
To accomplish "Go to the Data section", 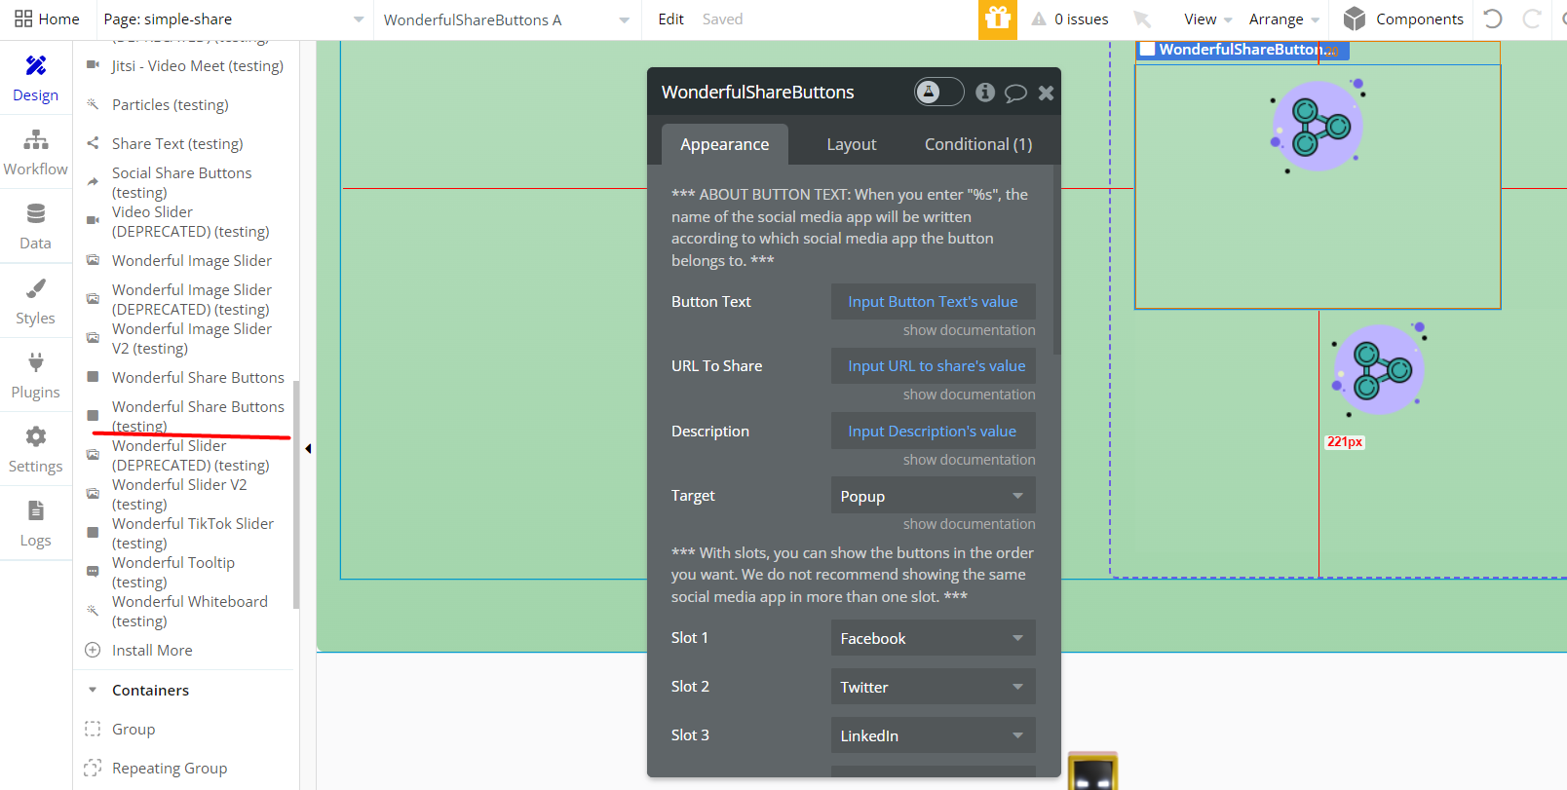I will click(x=36, y=227).
